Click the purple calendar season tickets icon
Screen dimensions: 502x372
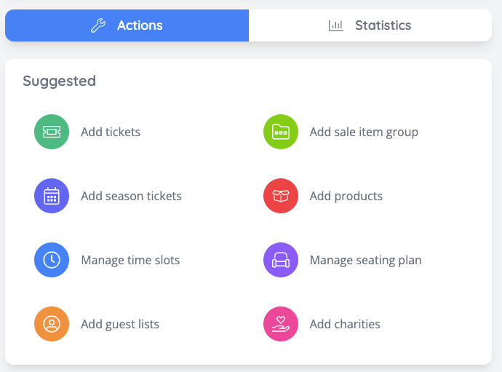point(52,197)
